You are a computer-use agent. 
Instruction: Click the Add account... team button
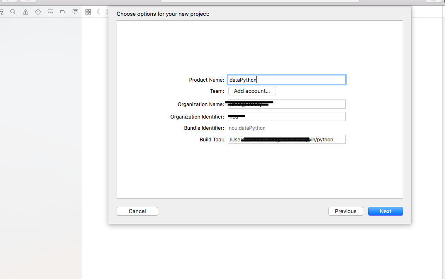coord(252,91)
